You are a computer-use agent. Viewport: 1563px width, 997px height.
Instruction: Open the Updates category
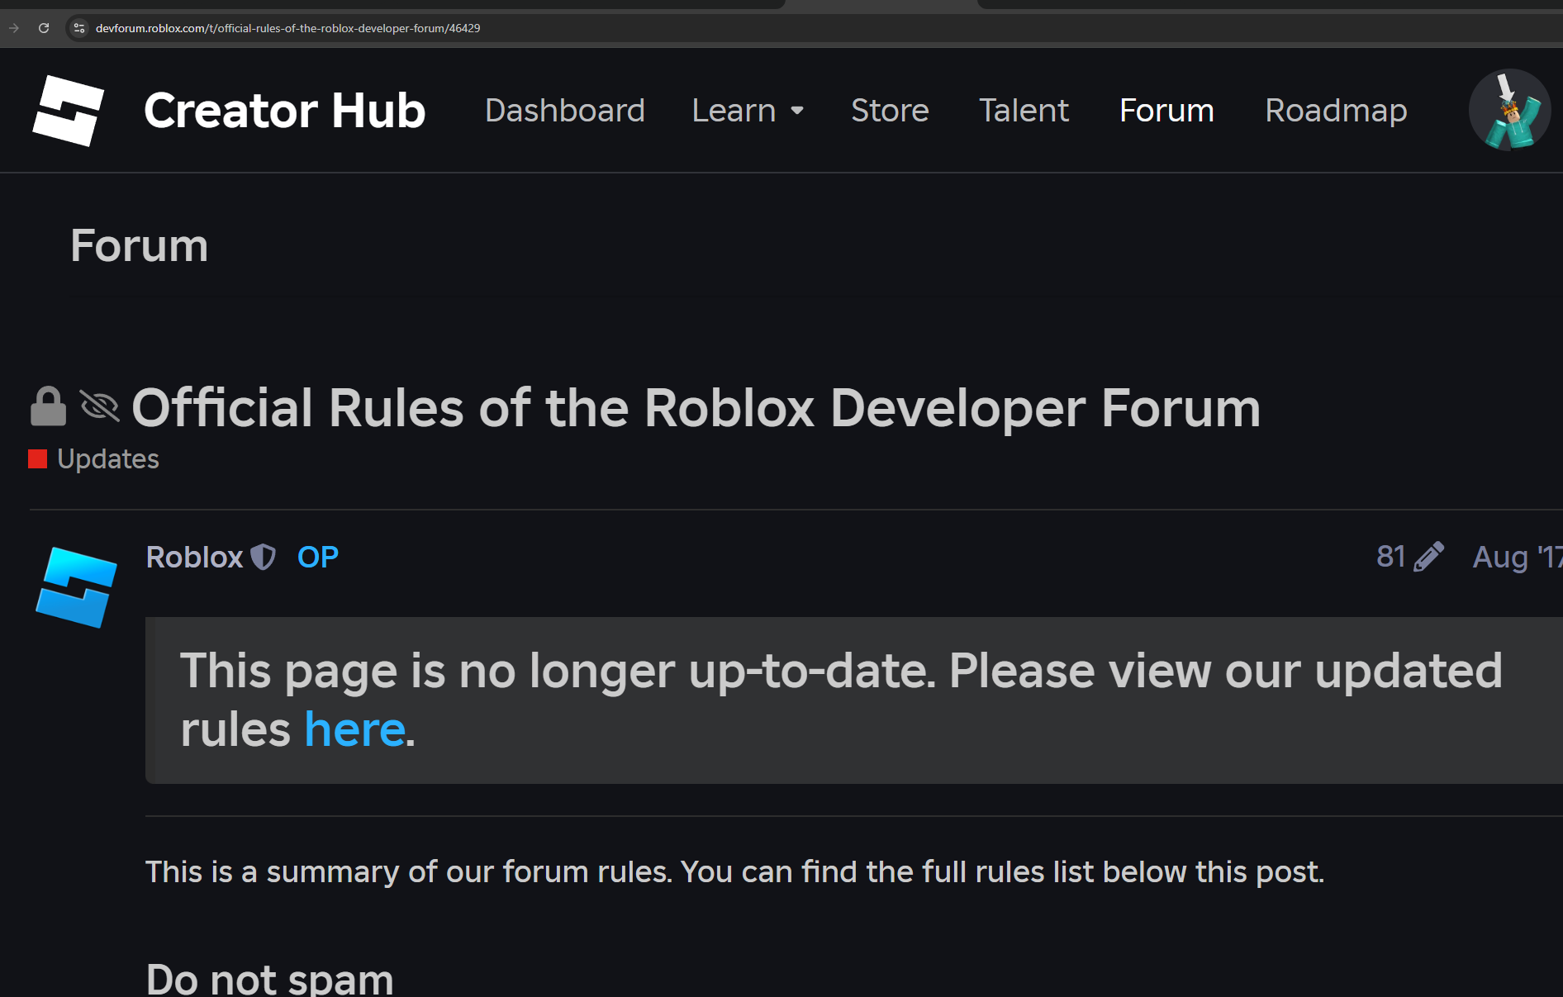pos(107,458)
